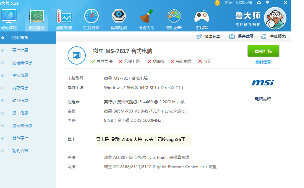Viewport: 304px width, 188px height.
Task: Click the green 重新扫描 rescan button
Action: [x=263, y=51]
